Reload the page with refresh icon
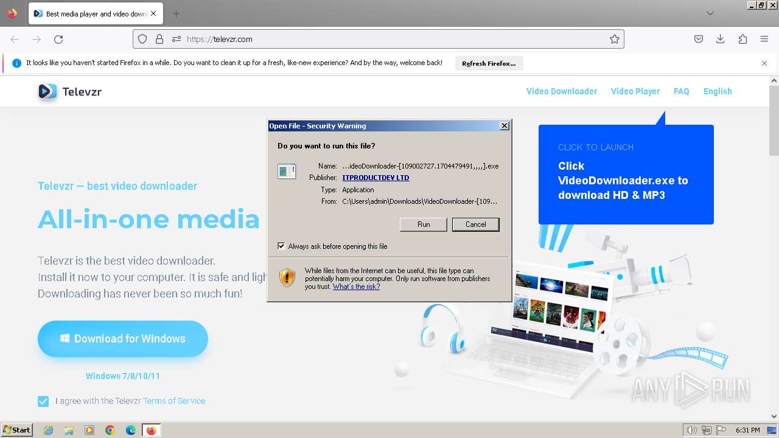 (58, 39)
